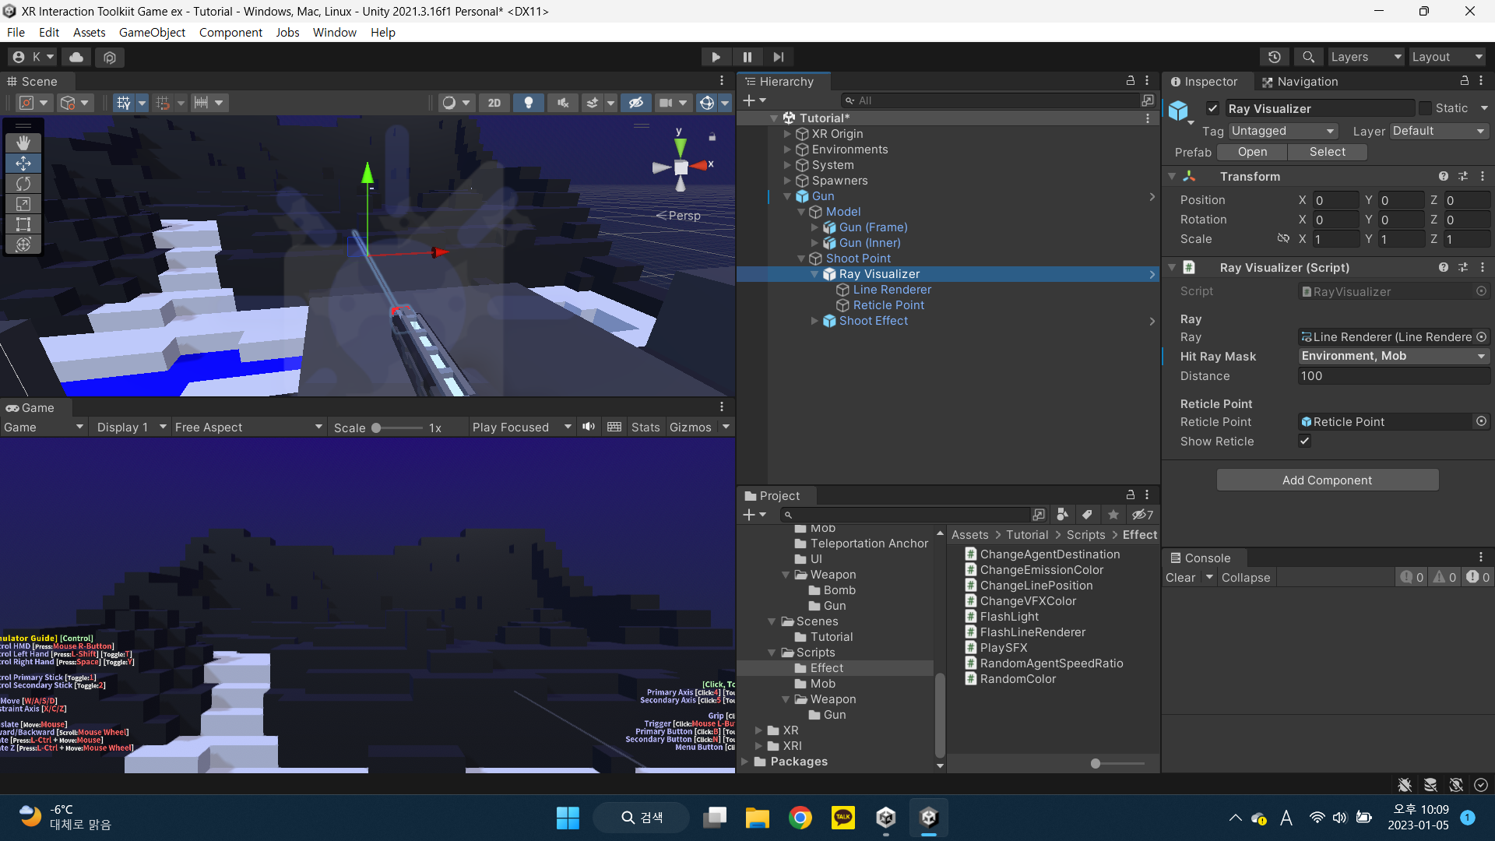Screen dimensions: 1495x841
Task: Open the Layers dropdown in toolbar
Action: [x=1365, y=57]
